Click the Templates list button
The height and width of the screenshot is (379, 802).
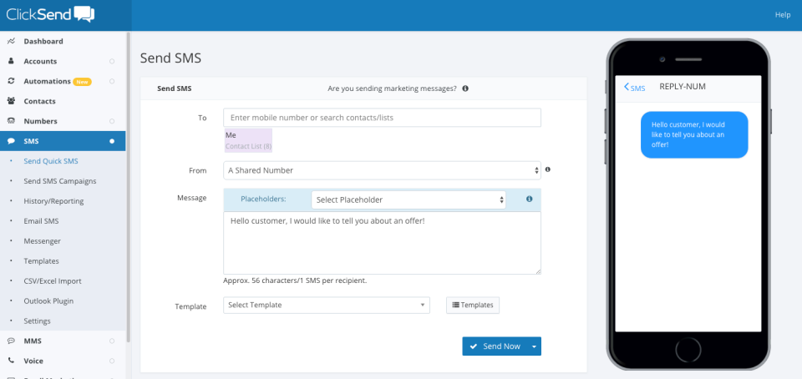coord(473,305)
